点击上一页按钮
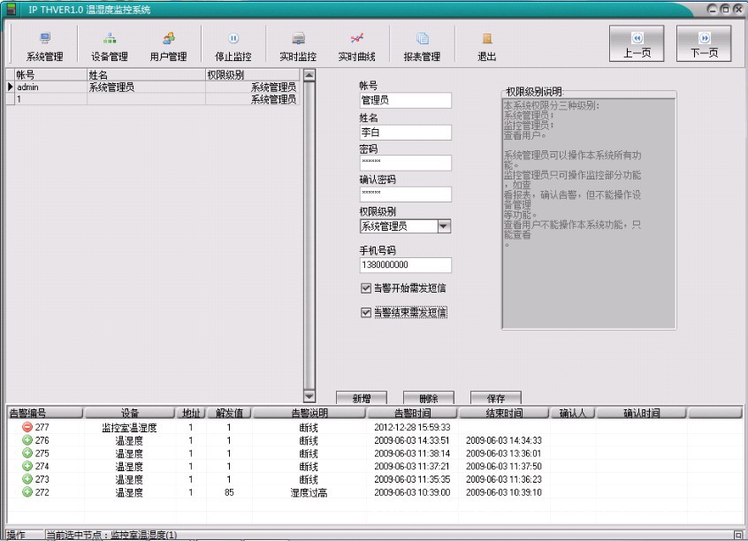 pos(636,42)
